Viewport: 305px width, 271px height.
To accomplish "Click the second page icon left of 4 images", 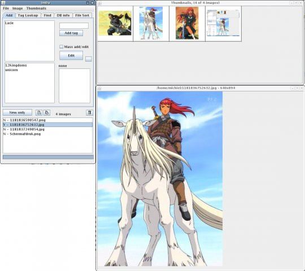I will (x=47, y=112).
